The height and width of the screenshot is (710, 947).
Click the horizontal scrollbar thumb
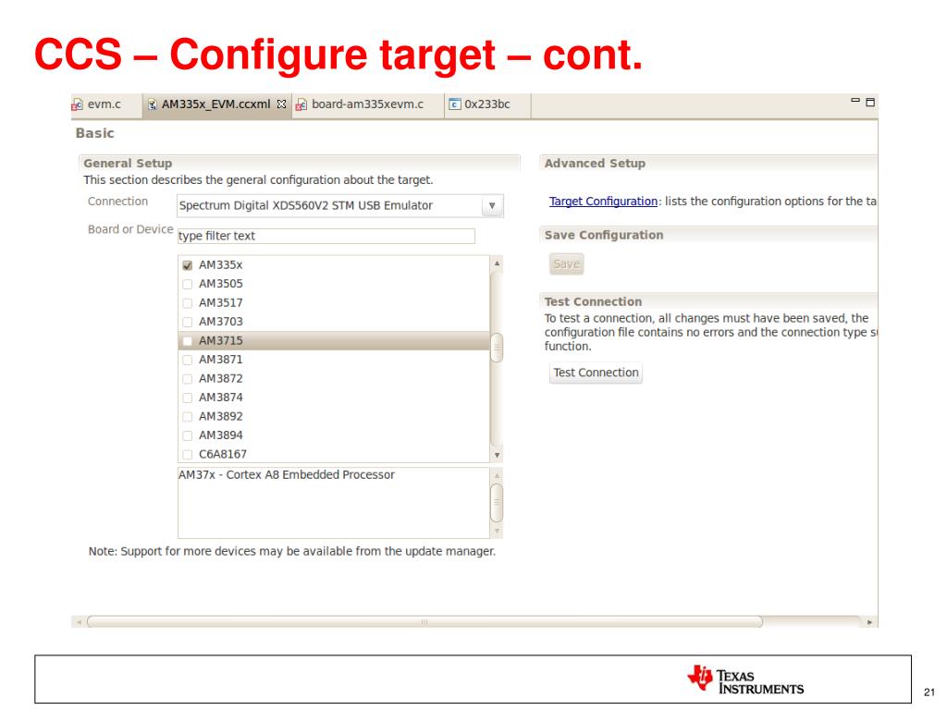(424, 621)
